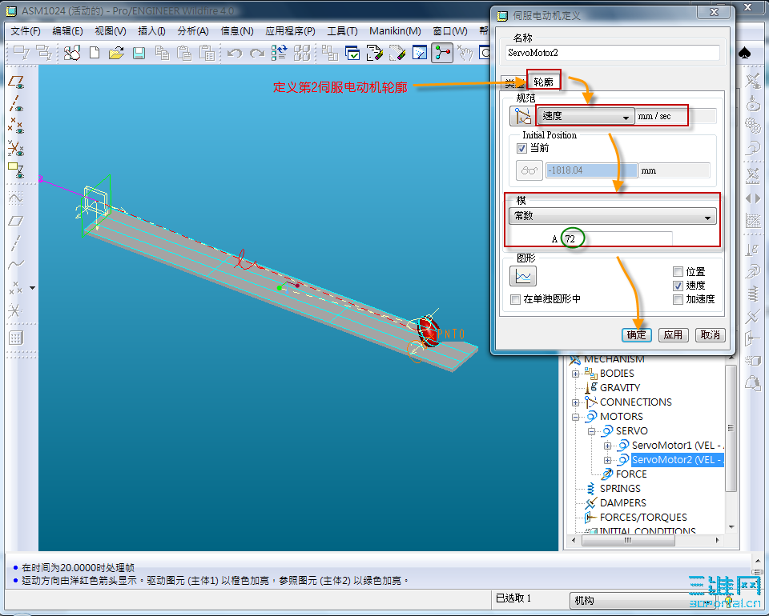Open the small arrow beside left toolbar point tool
The height and width of the screenshot is (616, 769).
click(x=32, y=288)
